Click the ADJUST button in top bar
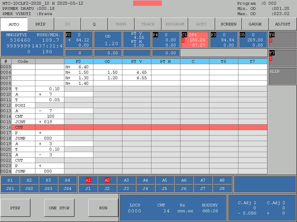 (282, 24)
